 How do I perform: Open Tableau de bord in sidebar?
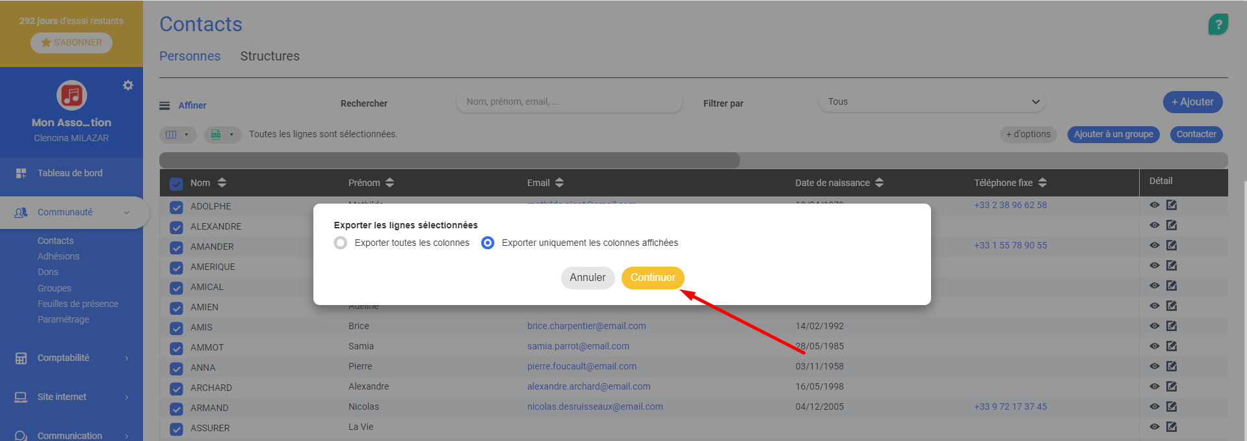coord(70,173)
